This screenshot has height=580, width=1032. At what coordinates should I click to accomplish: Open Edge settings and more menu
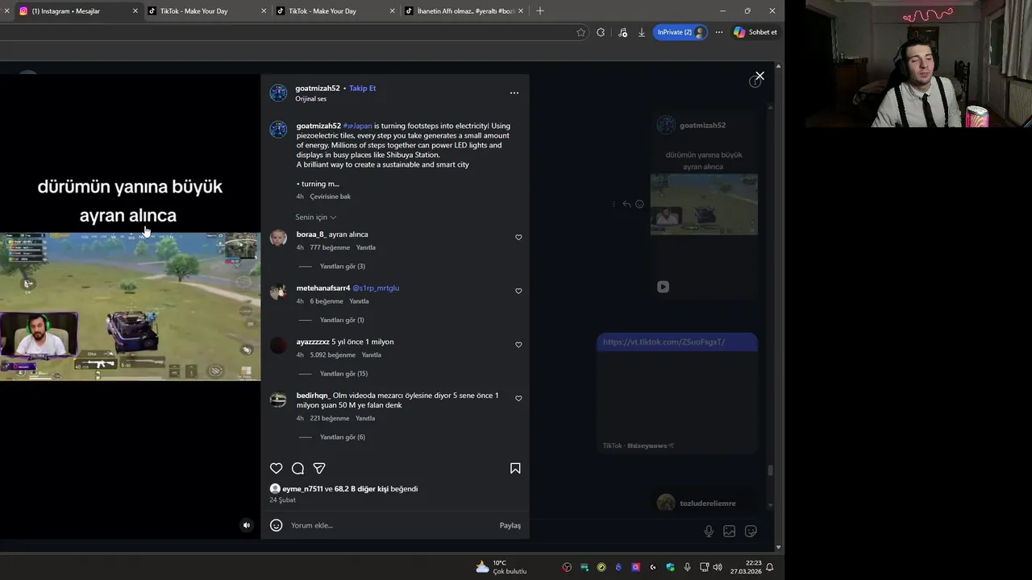719,32
